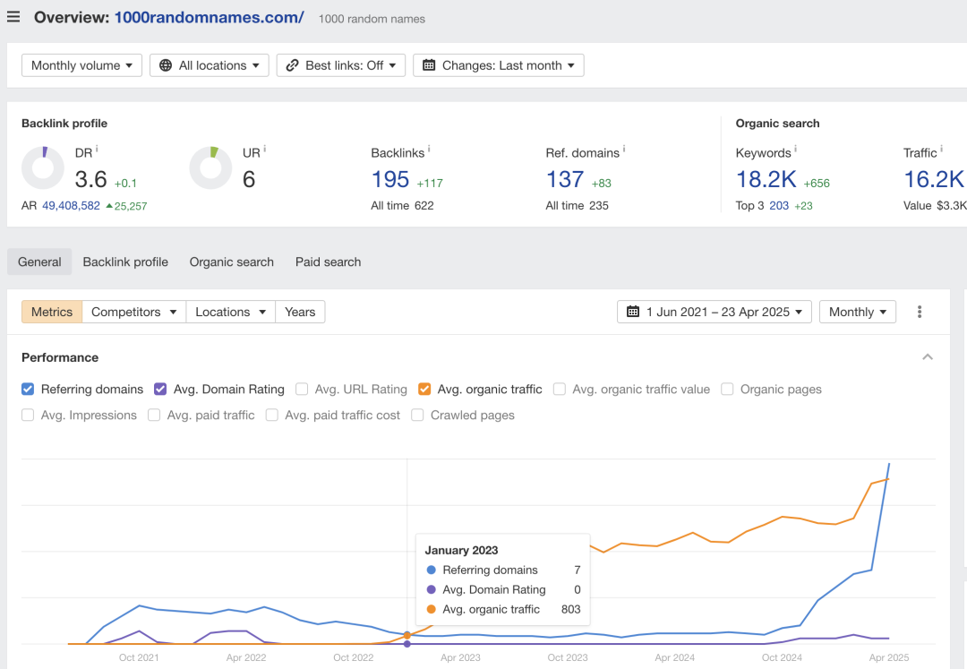Switch to the Backlink profile tab
Viewport: 967px width, 669px height.
tap(125, 262)
